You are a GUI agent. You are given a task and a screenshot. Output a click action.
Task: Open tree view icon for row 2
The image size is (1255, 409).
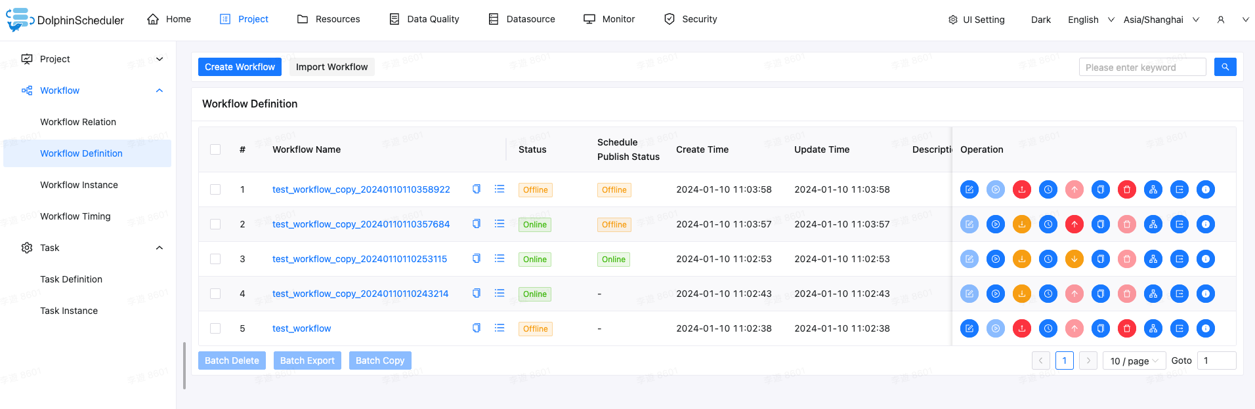coord(1153,224)
